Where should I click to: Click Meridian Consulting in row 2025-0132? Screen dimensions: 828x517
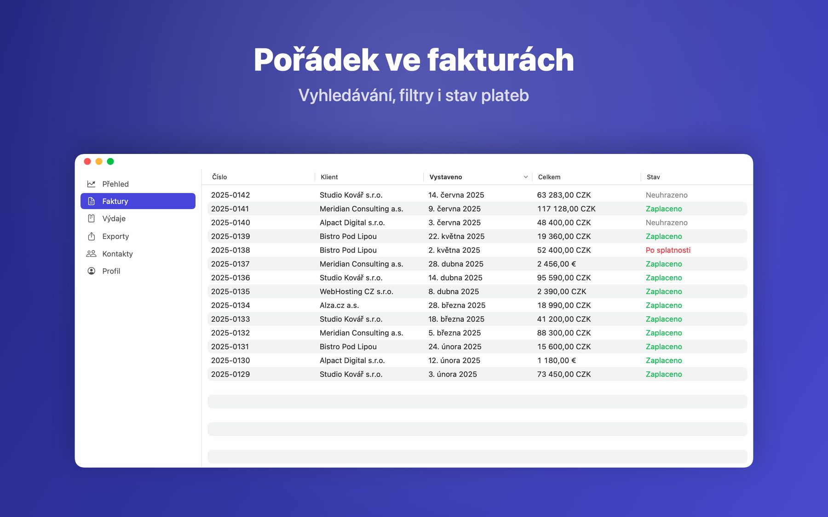362,333
